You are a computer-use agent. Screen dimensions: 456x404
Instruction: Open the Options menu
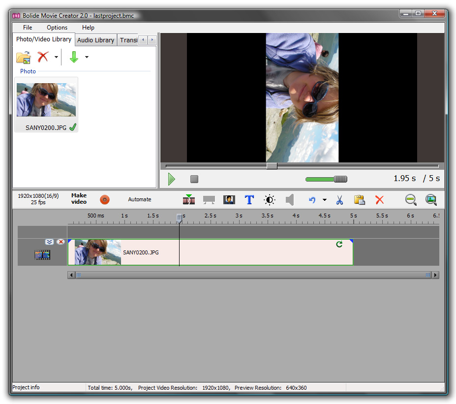(57, 28)
